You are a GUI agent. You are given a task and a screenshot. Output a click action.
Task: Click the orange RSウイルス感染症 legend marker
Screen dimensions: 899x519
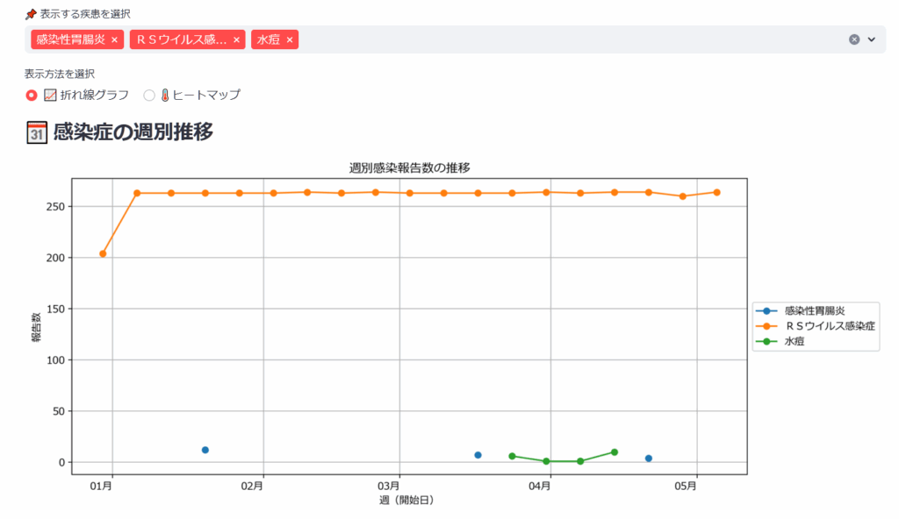coord(768,326)
